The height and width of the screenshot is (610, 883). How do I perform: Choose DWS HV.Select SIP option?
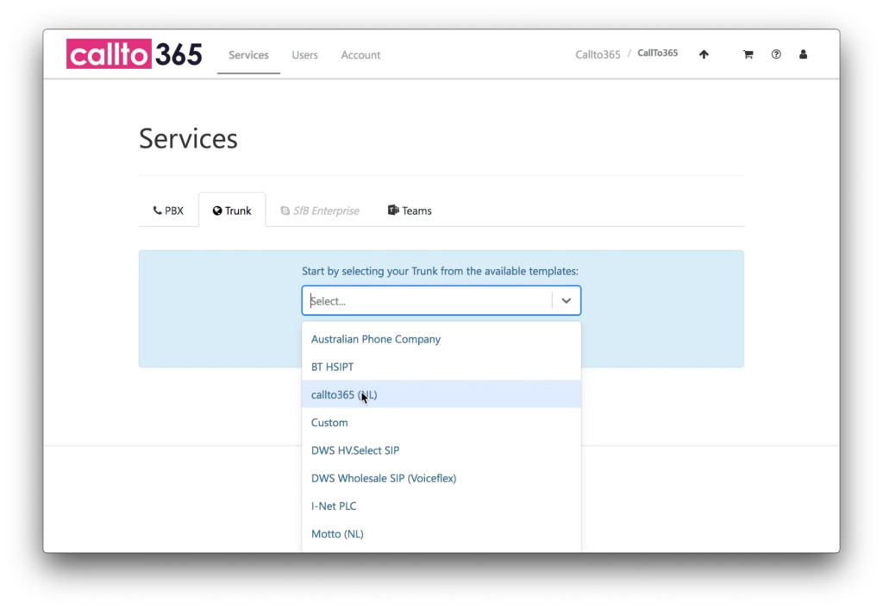441,450
